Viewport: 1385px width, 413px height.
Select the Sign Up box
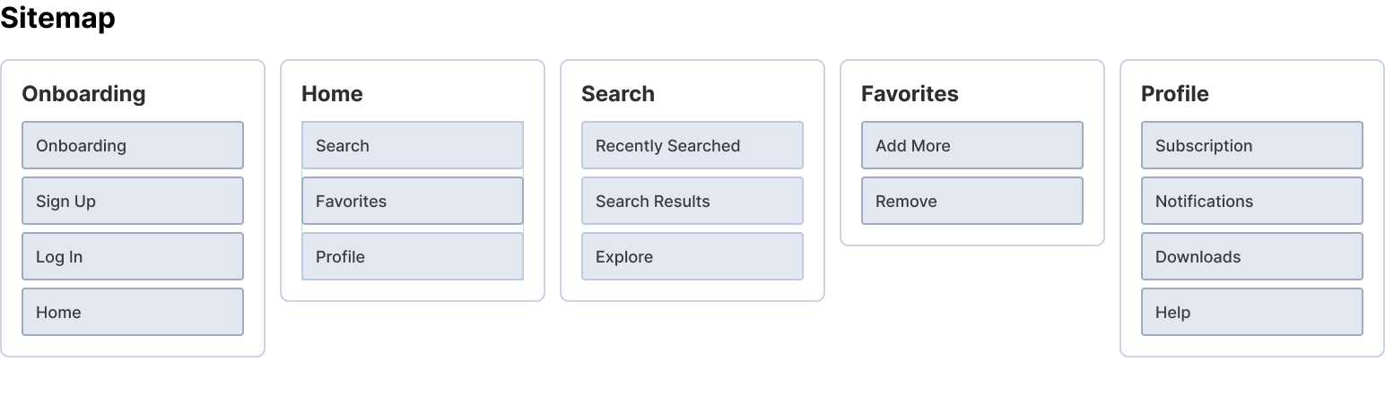pos(132,201)
